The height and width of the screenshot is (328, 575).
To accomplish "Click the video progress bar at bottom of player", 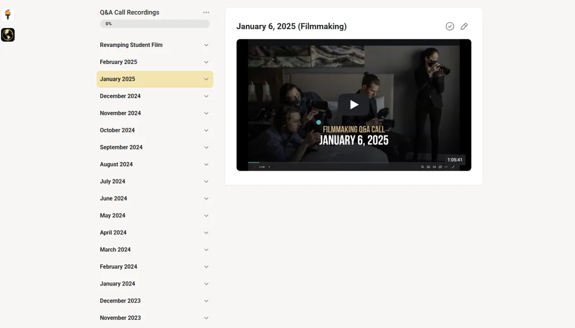I will (354, 163).
